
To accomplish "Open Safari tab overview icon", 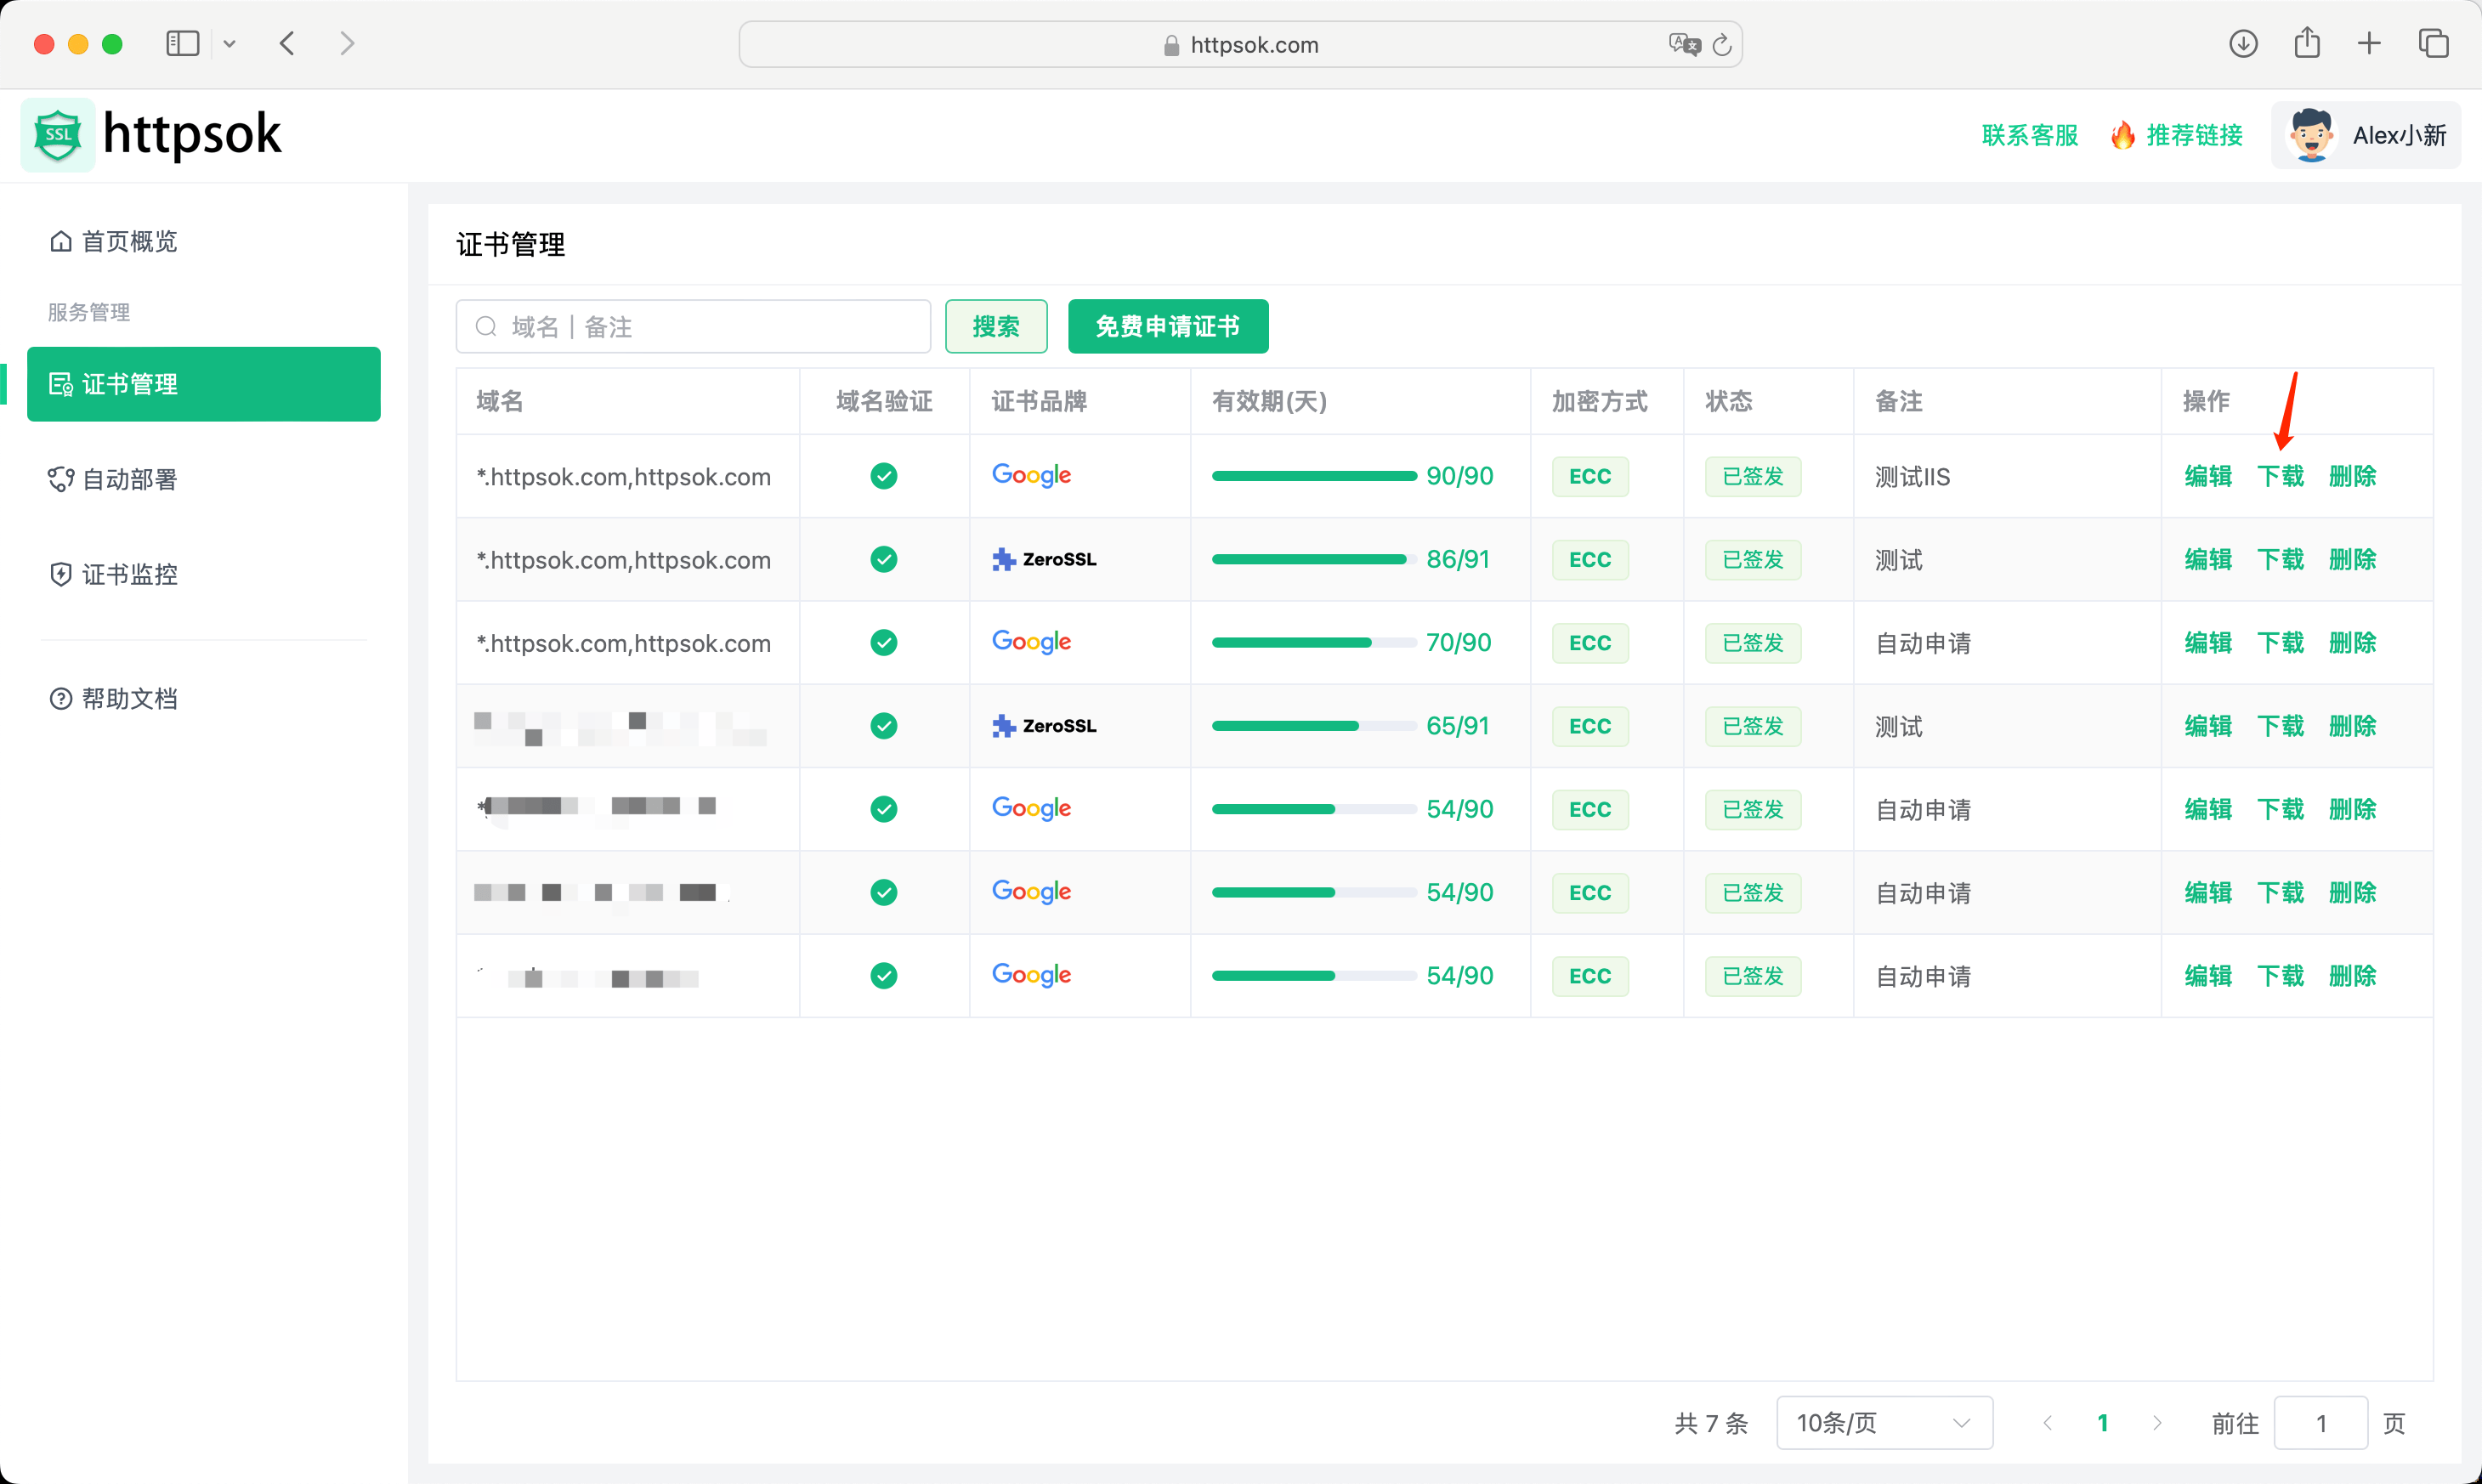I will pyautogui.click(x=2433, y=44).
